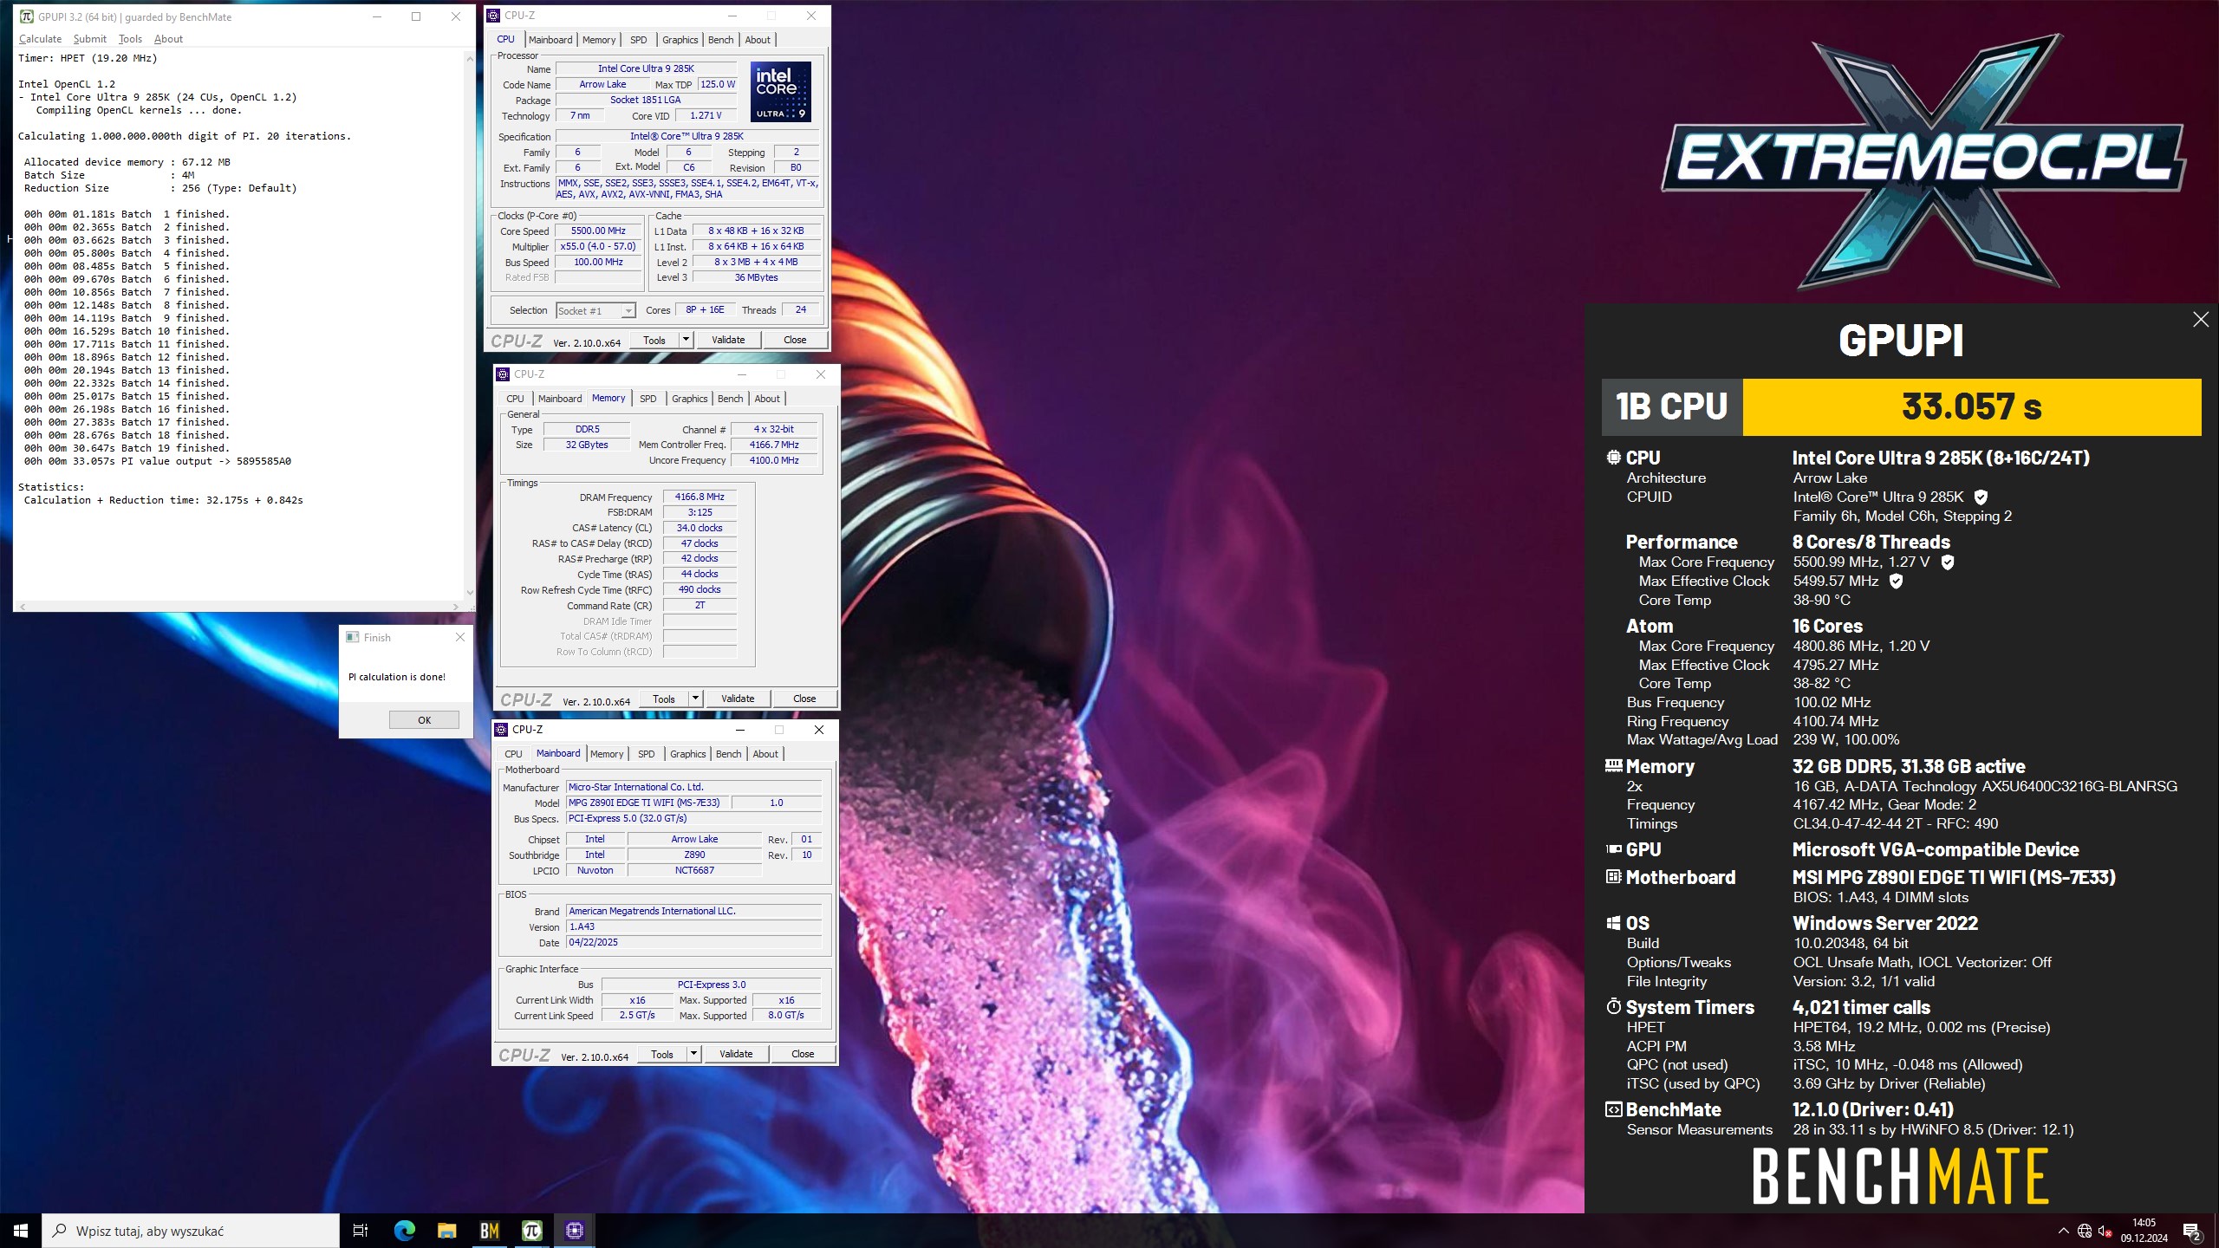Click shield icon next to 5499.57 MHz
Screen dimensions: 2219x1248
click(x=1896, y=582)
